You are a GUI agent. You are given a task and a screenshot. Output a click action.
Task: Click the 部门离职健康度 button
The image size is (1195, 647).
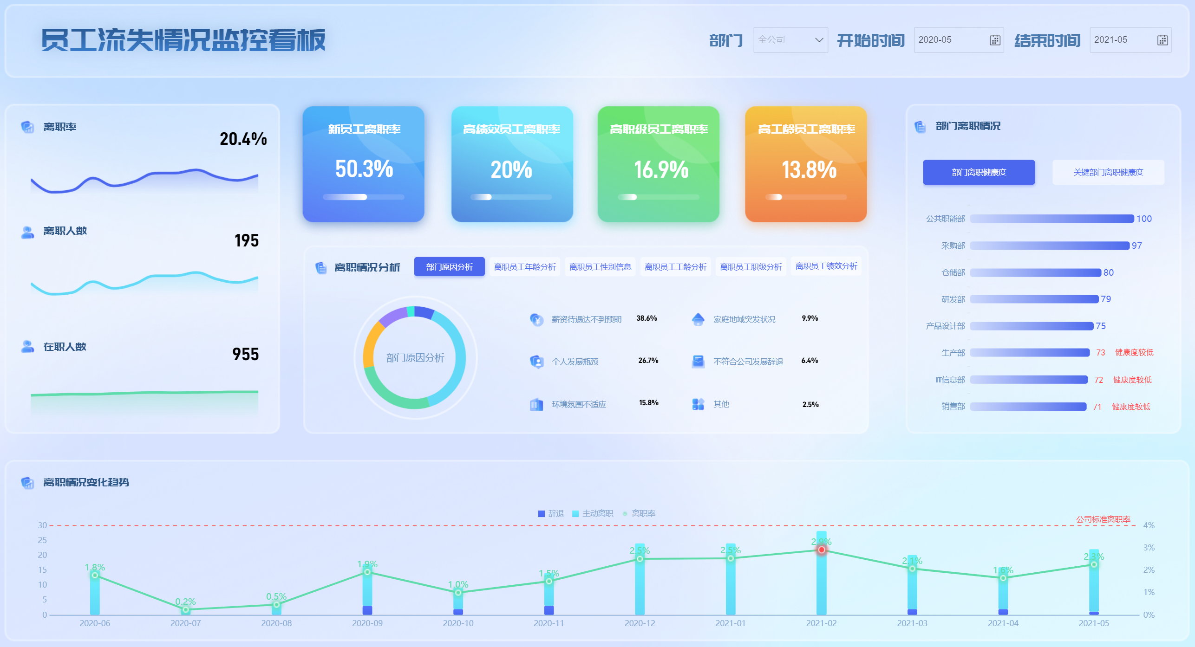pos(979,172)
